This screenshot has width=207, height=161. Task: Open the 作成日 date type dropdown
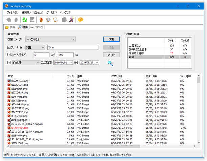26,63
